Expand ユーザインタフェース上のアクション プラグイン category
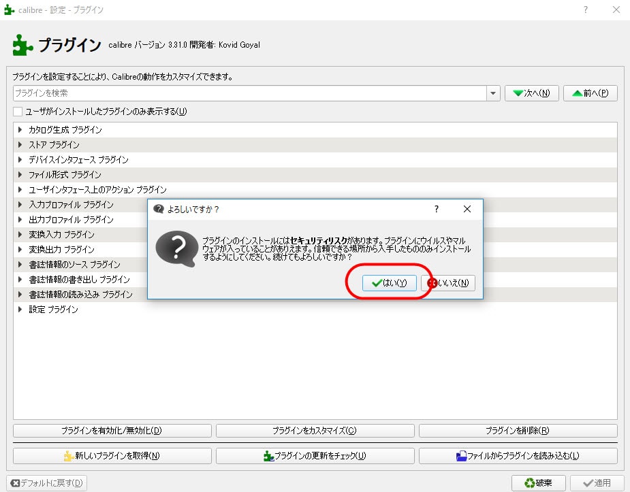The image size is (630, 492). click(x=20, y=189)
